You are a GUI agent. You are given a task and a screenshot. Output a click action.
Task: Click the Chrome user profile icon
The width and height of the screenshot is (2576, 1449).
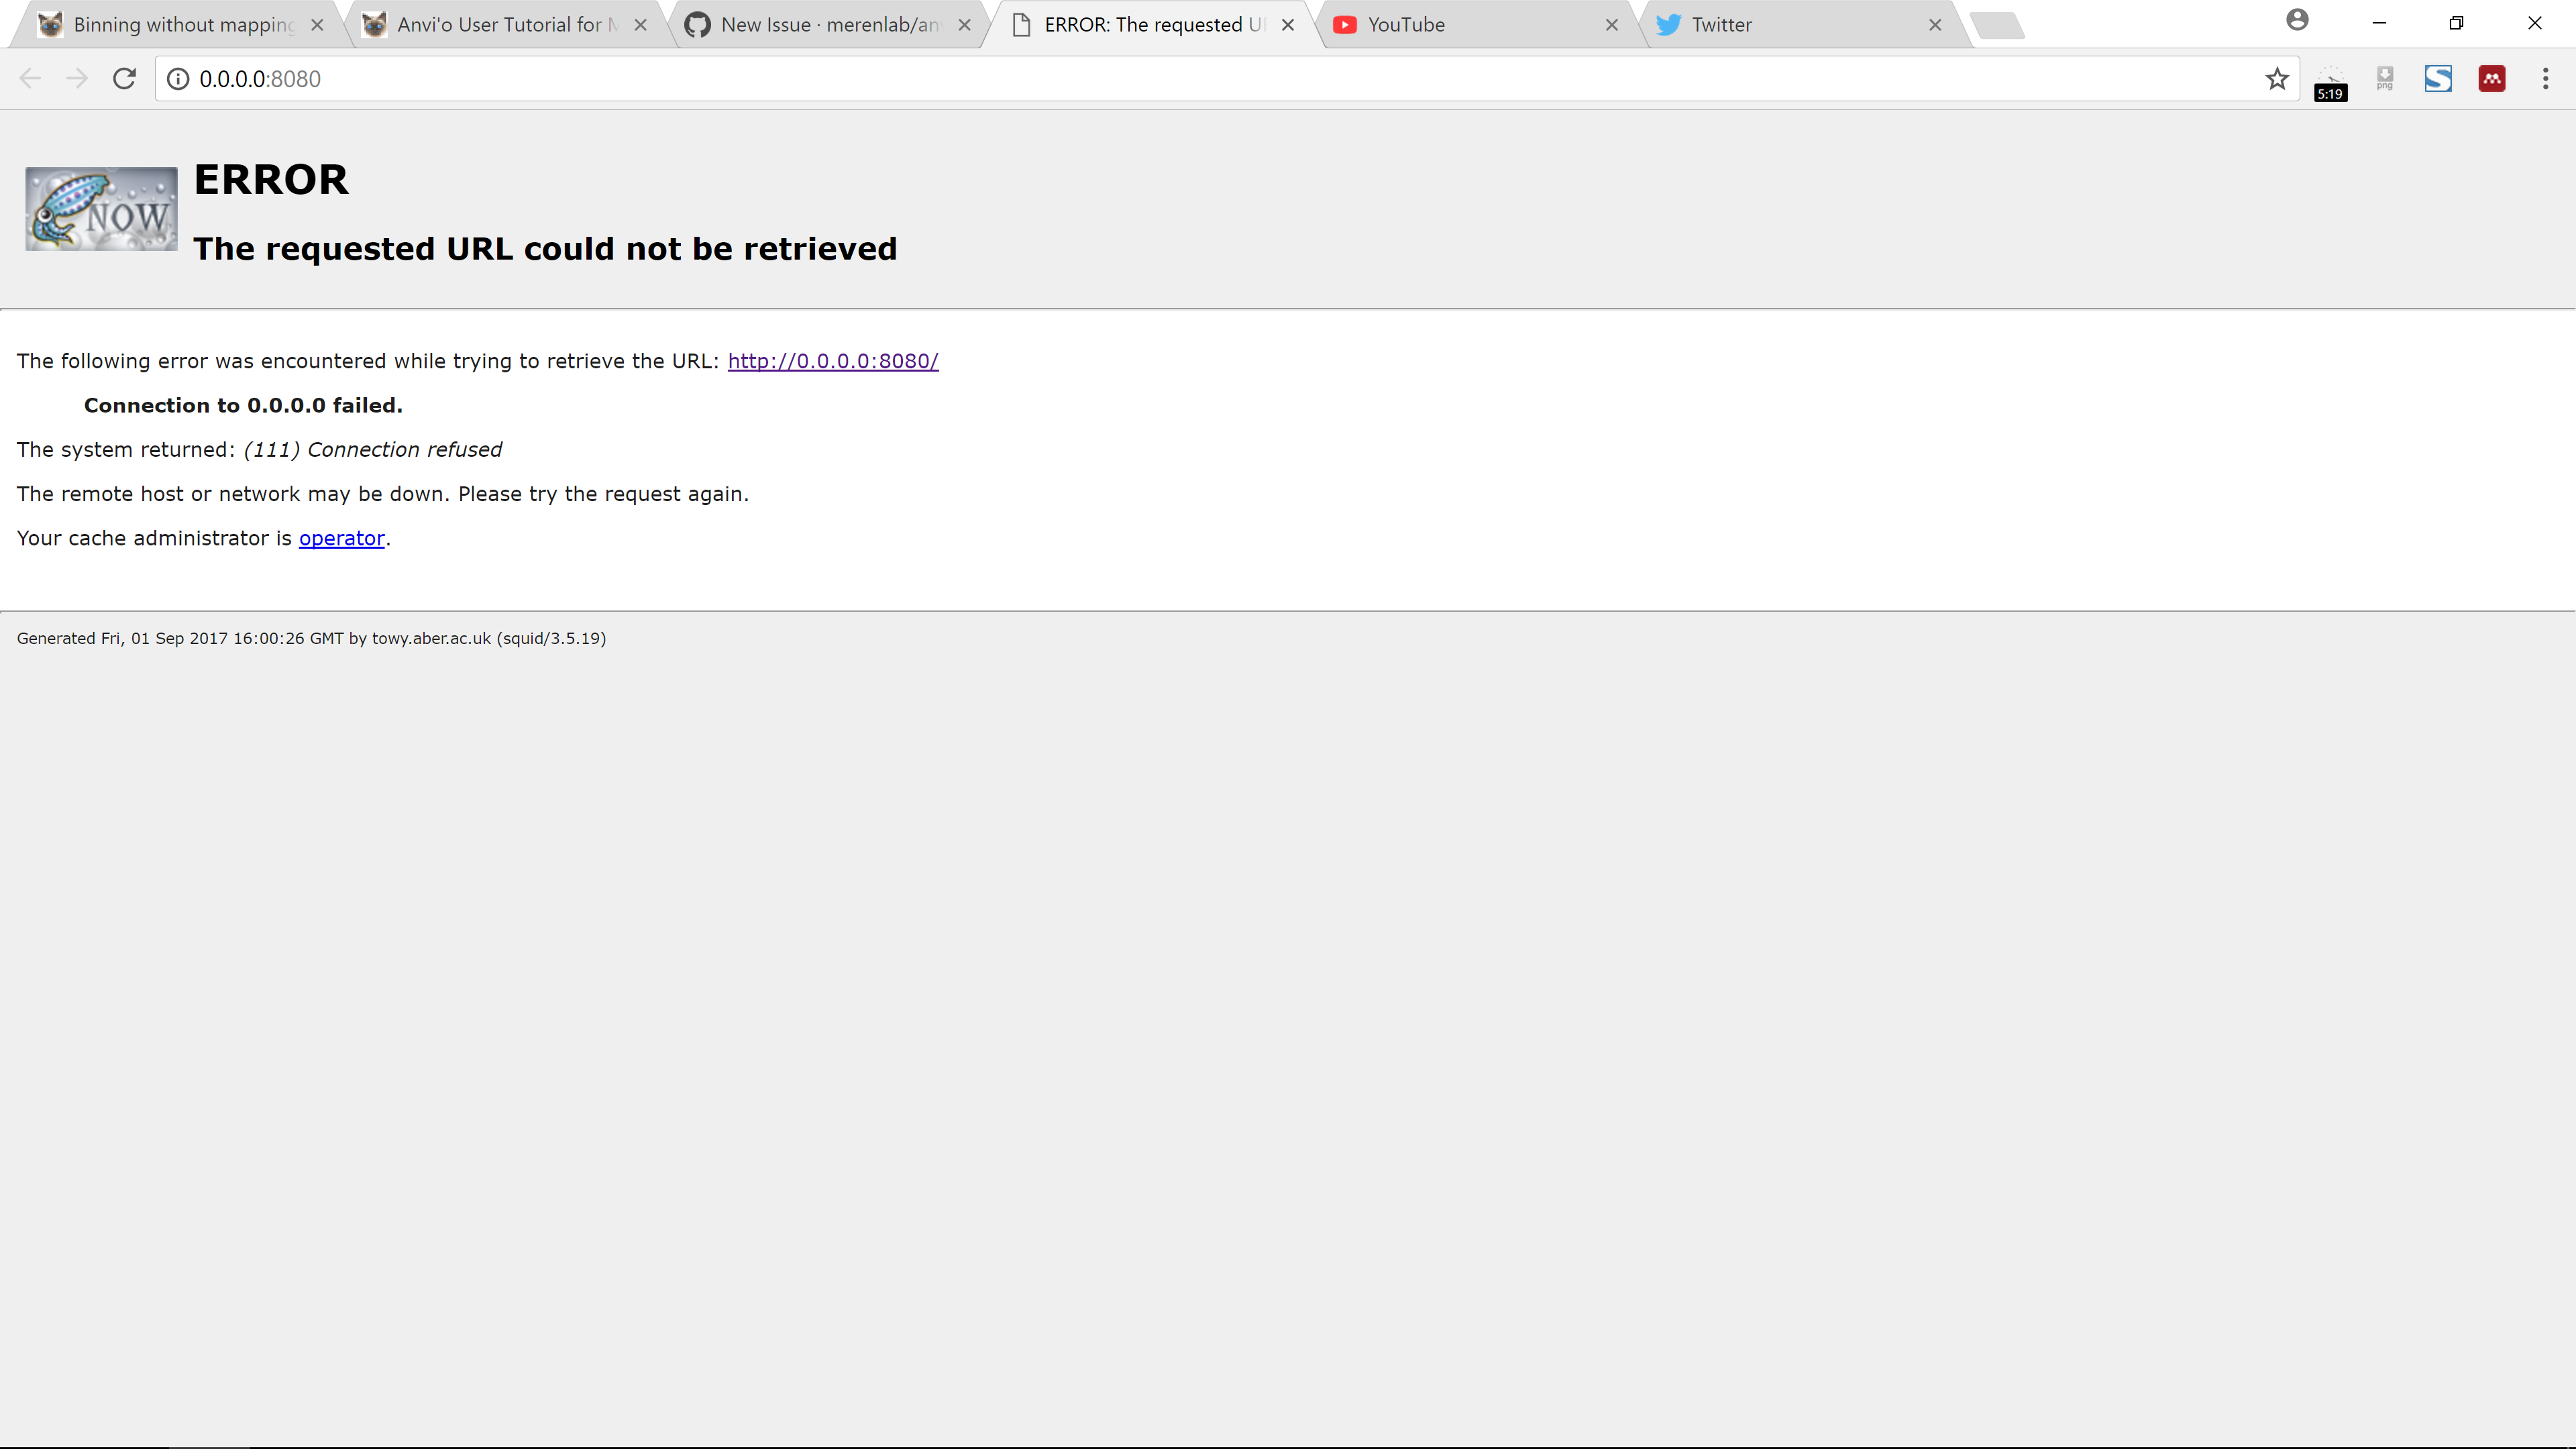[2297, 20]
